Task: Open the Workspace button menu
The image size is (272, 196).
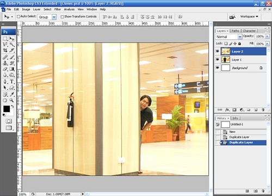Action: click(249, 16)
